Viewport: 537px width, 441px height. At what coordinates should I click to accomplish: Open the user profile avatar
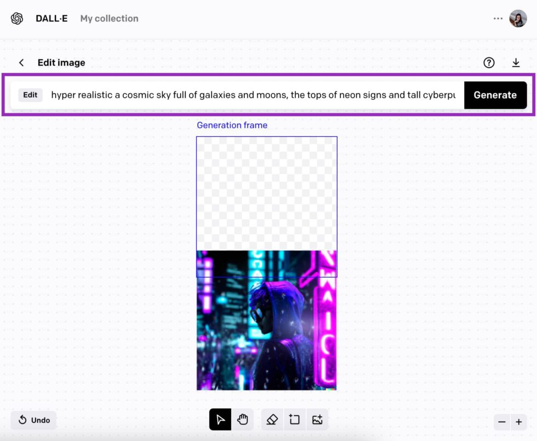518,19
